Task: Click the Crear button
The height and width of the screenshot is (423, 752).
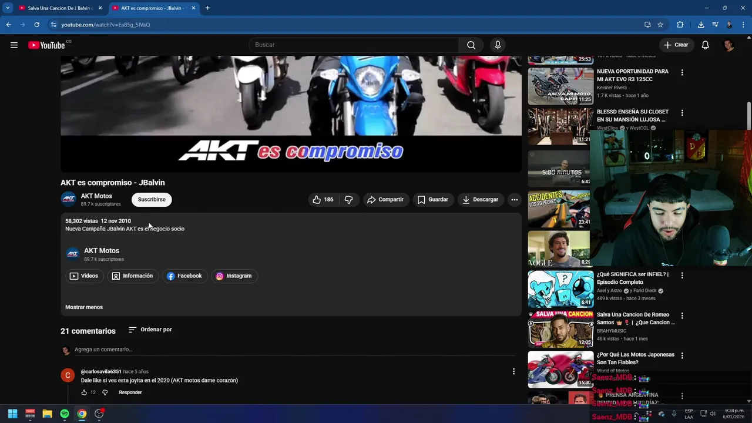Action: click(x=676, y=45)
